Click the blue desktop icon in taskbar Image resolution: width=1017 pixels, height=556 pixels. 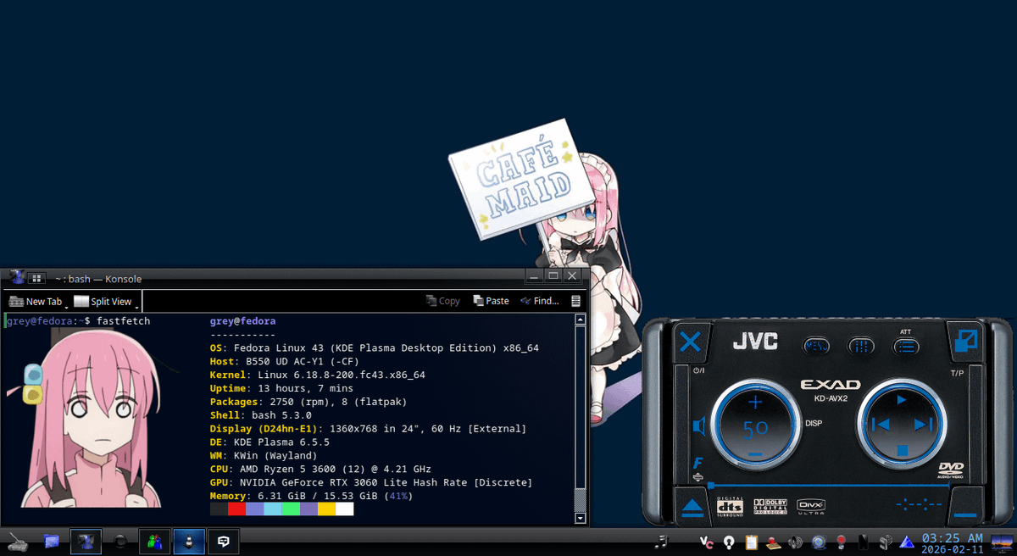point(52,541)
